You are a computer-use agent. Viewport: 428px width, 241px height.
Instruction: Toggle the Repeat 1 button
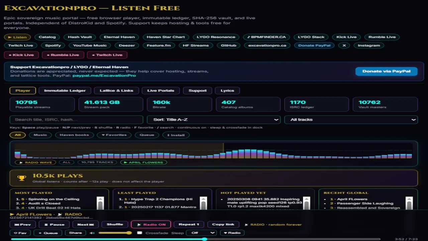tap(189, 225)
